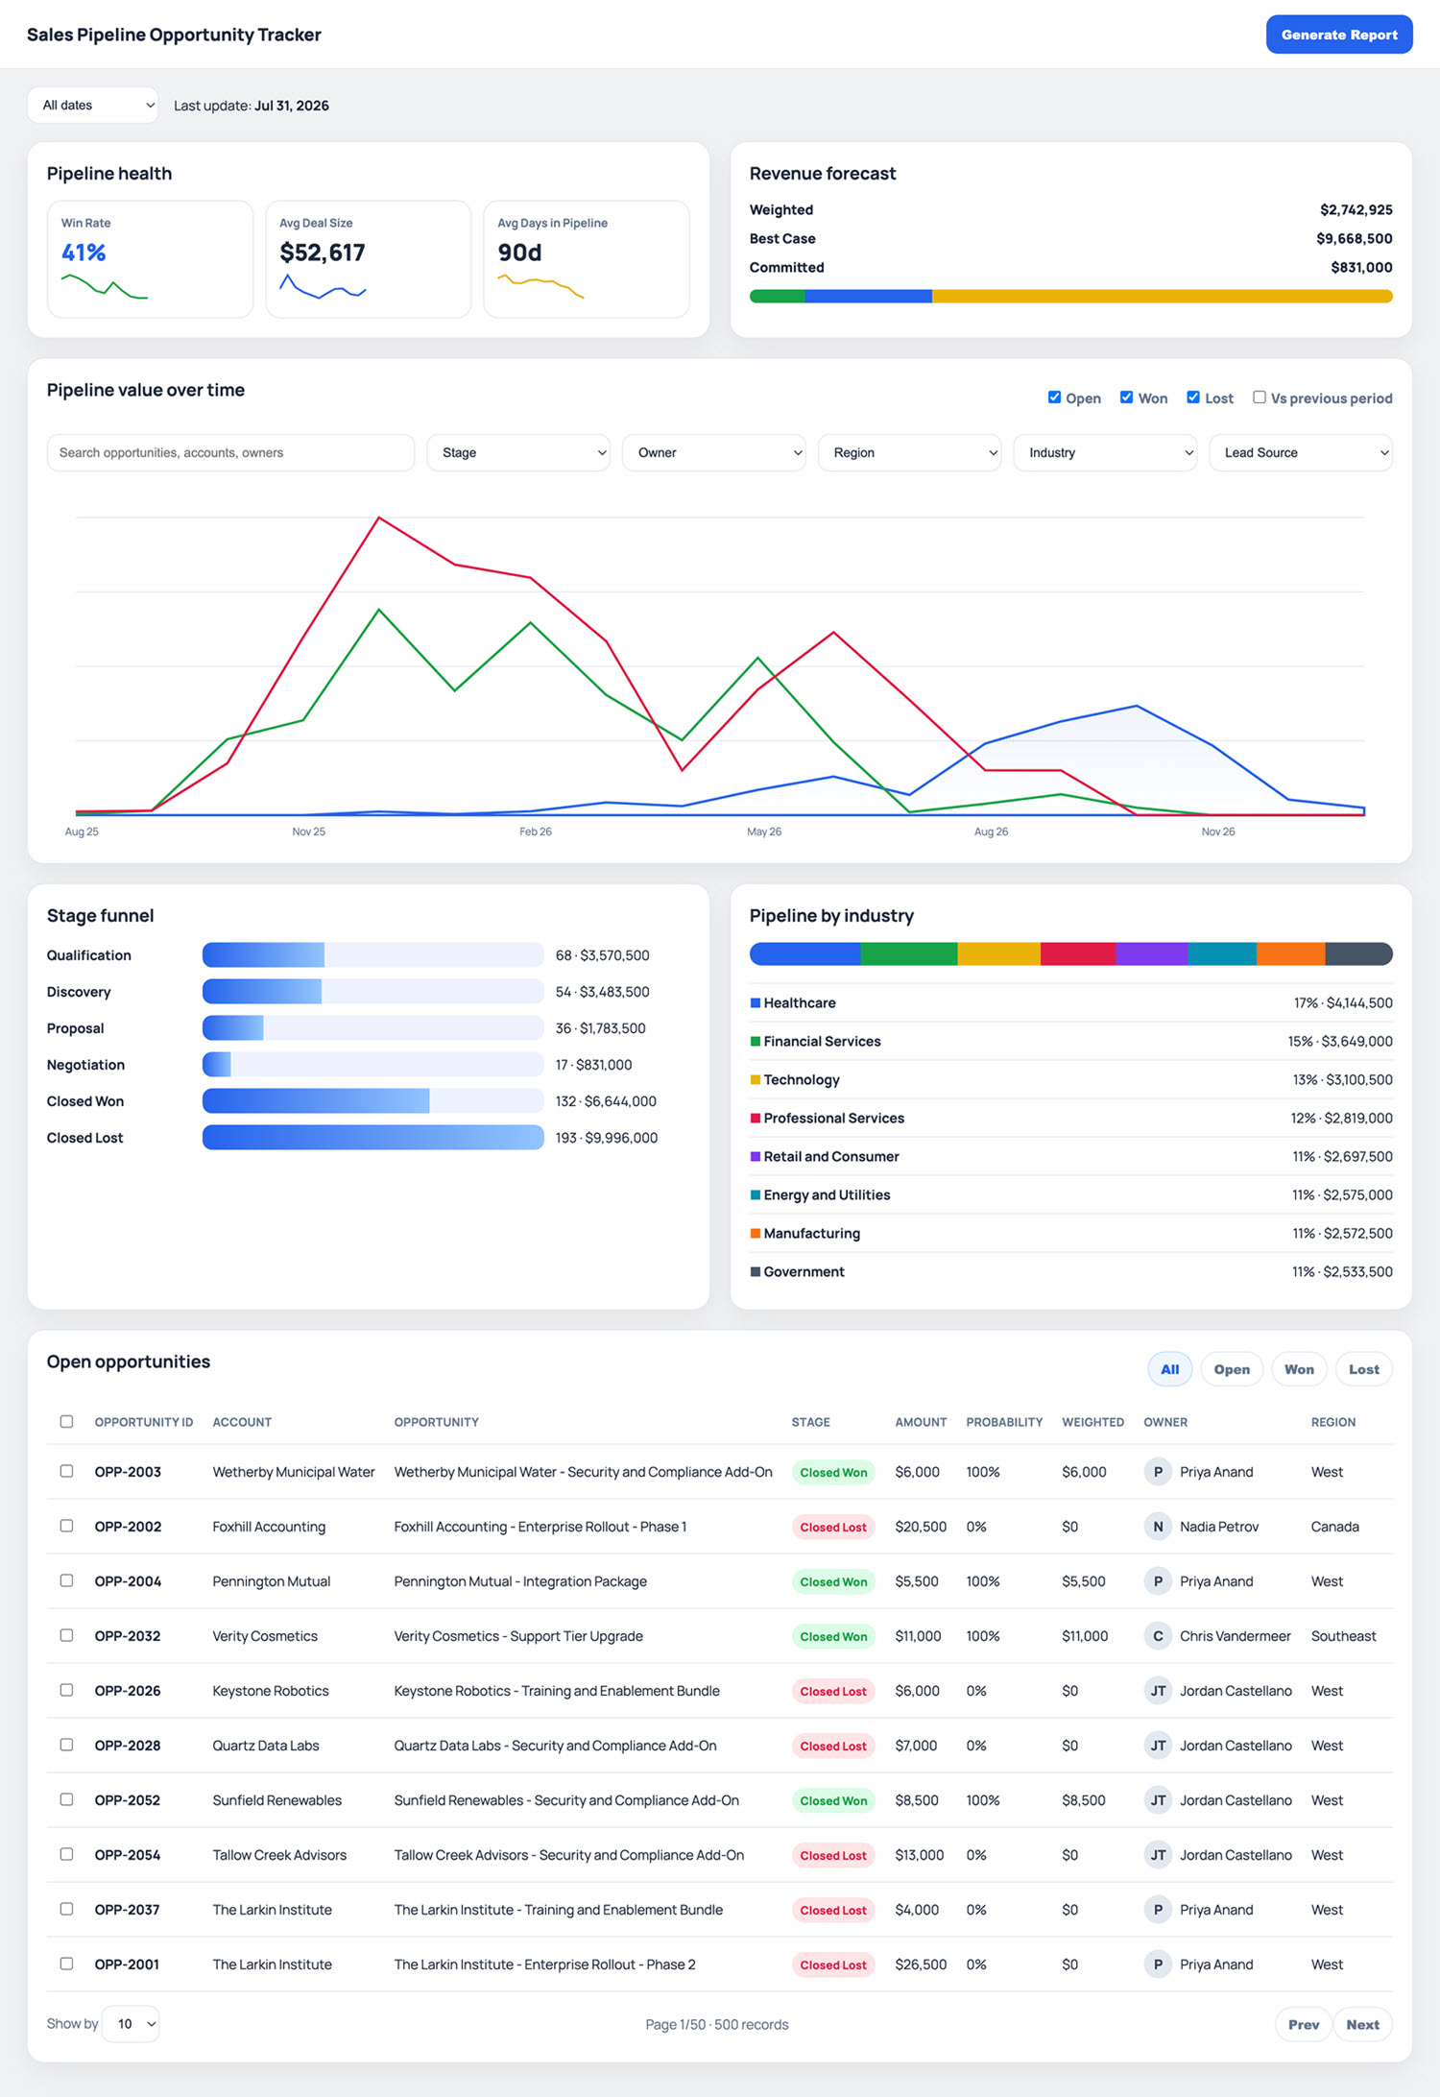The height and width of the screenshot is (2097, 1440).
Task: Select the Lost filter tab
Action: point(1363,1370)
